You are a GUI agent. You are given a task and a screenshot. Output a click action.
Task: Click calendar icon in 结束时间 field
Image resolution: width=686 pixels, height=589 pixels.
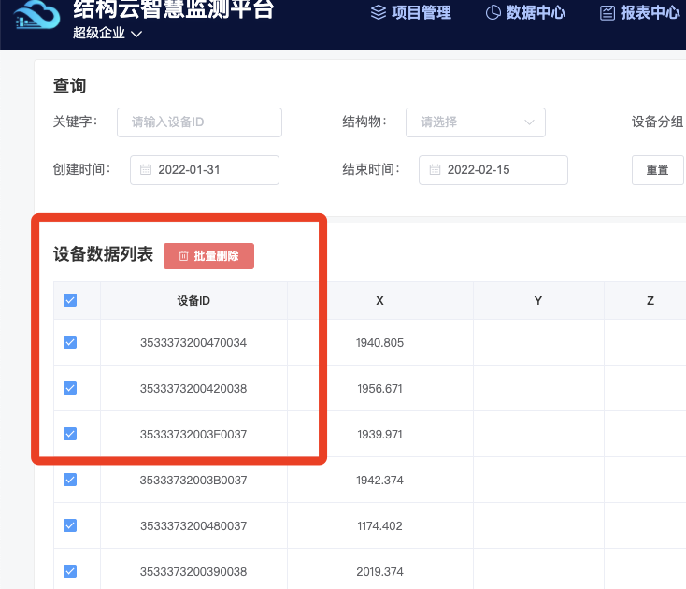[x=435, y=170]
